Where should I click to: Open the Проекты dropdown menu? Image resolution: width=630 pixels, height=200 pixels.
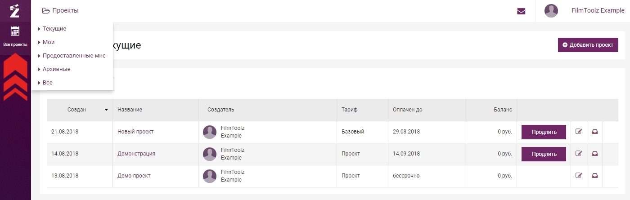pyautogui.click(x=60, y=10)
